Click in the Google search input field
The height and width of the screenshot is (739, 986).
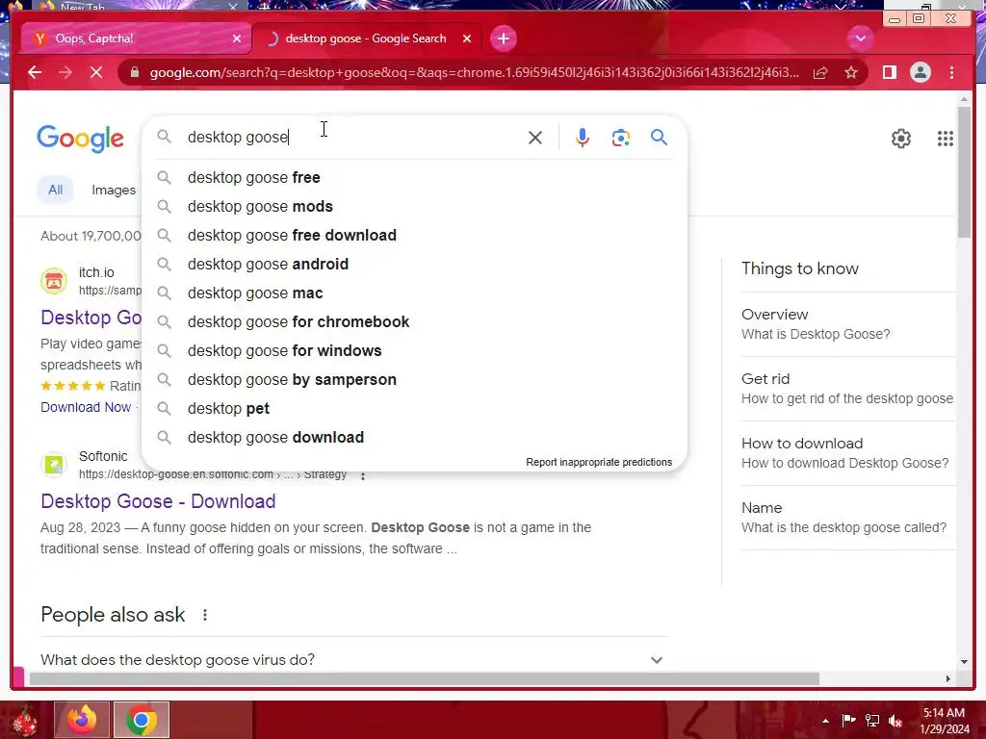[352, 138]
